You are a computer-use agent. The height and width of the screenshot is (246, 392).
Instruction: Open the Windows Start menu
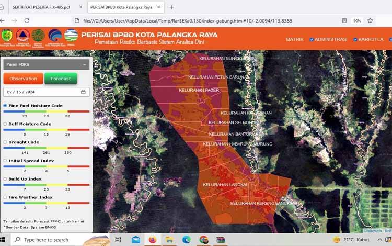(x=3, y=240)
